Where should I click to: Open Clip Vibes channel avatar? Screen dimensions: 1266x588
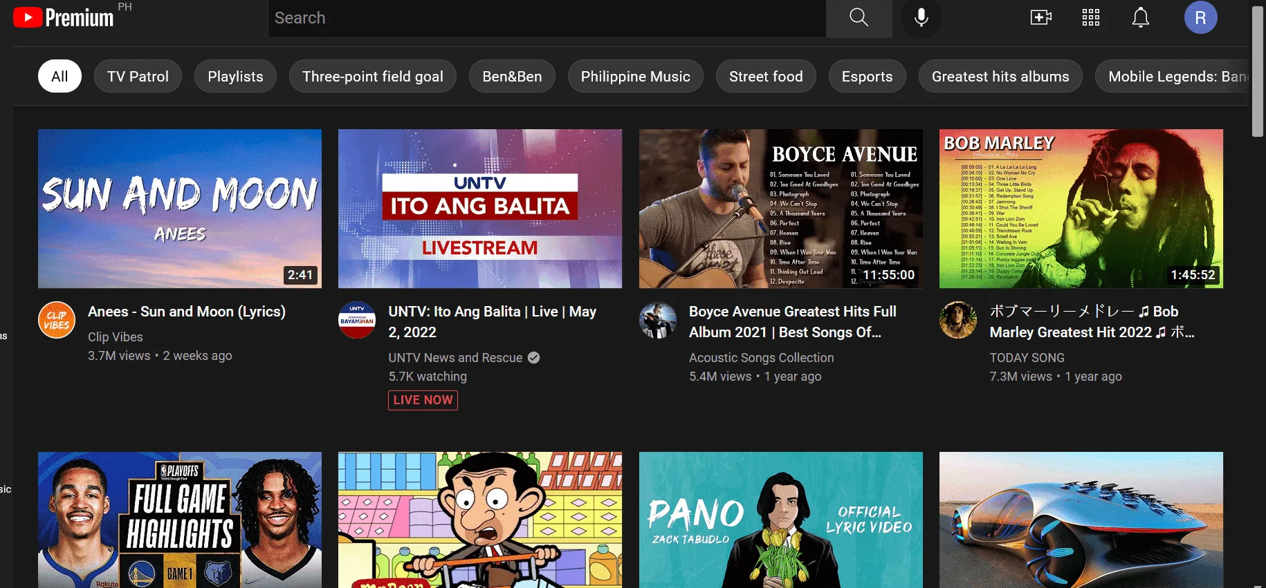[57, 320]
